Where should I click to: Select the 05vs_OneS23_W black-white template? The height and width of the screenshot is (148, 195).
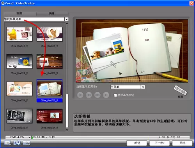[19, 116]
